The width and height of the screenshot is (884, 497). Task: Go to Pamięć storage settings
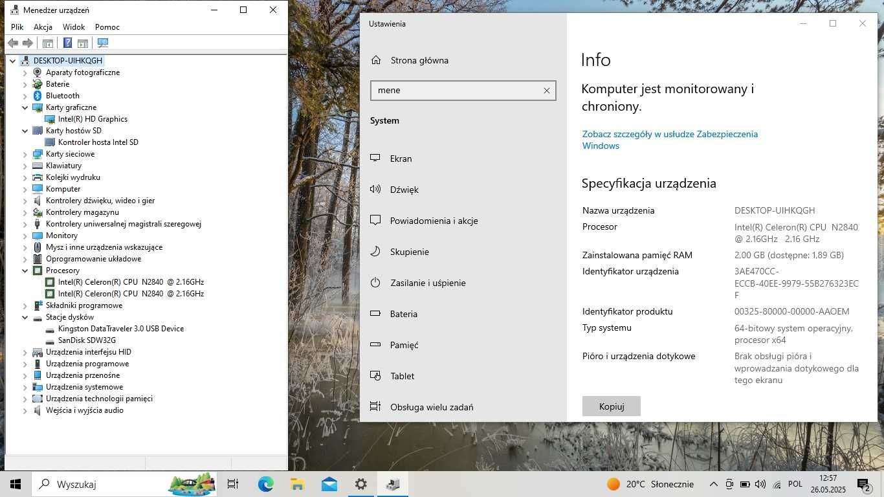404,345
